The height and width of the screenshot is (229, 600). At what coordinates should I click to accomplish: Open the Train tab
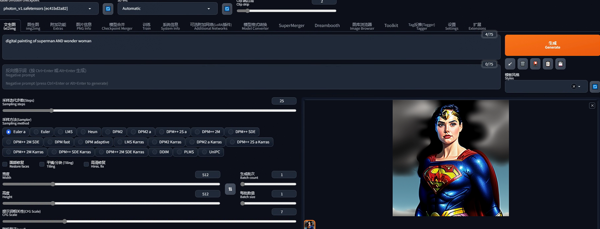pyautogui.click(x=147, y=26)
